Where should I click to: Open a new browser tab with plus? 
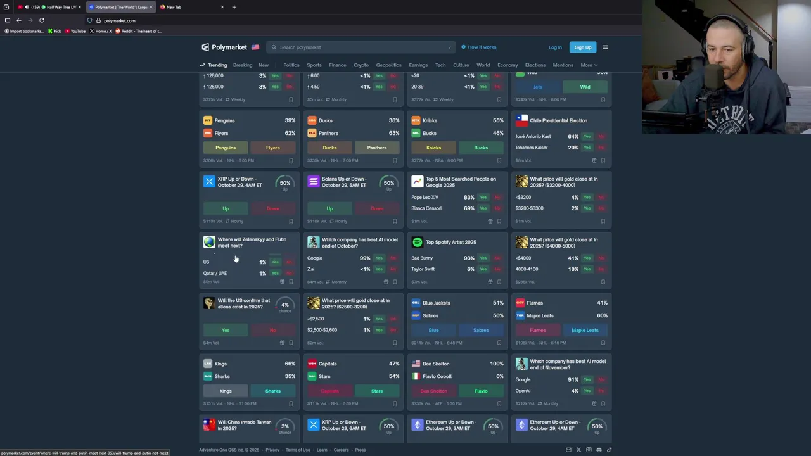tap(234, 7)
